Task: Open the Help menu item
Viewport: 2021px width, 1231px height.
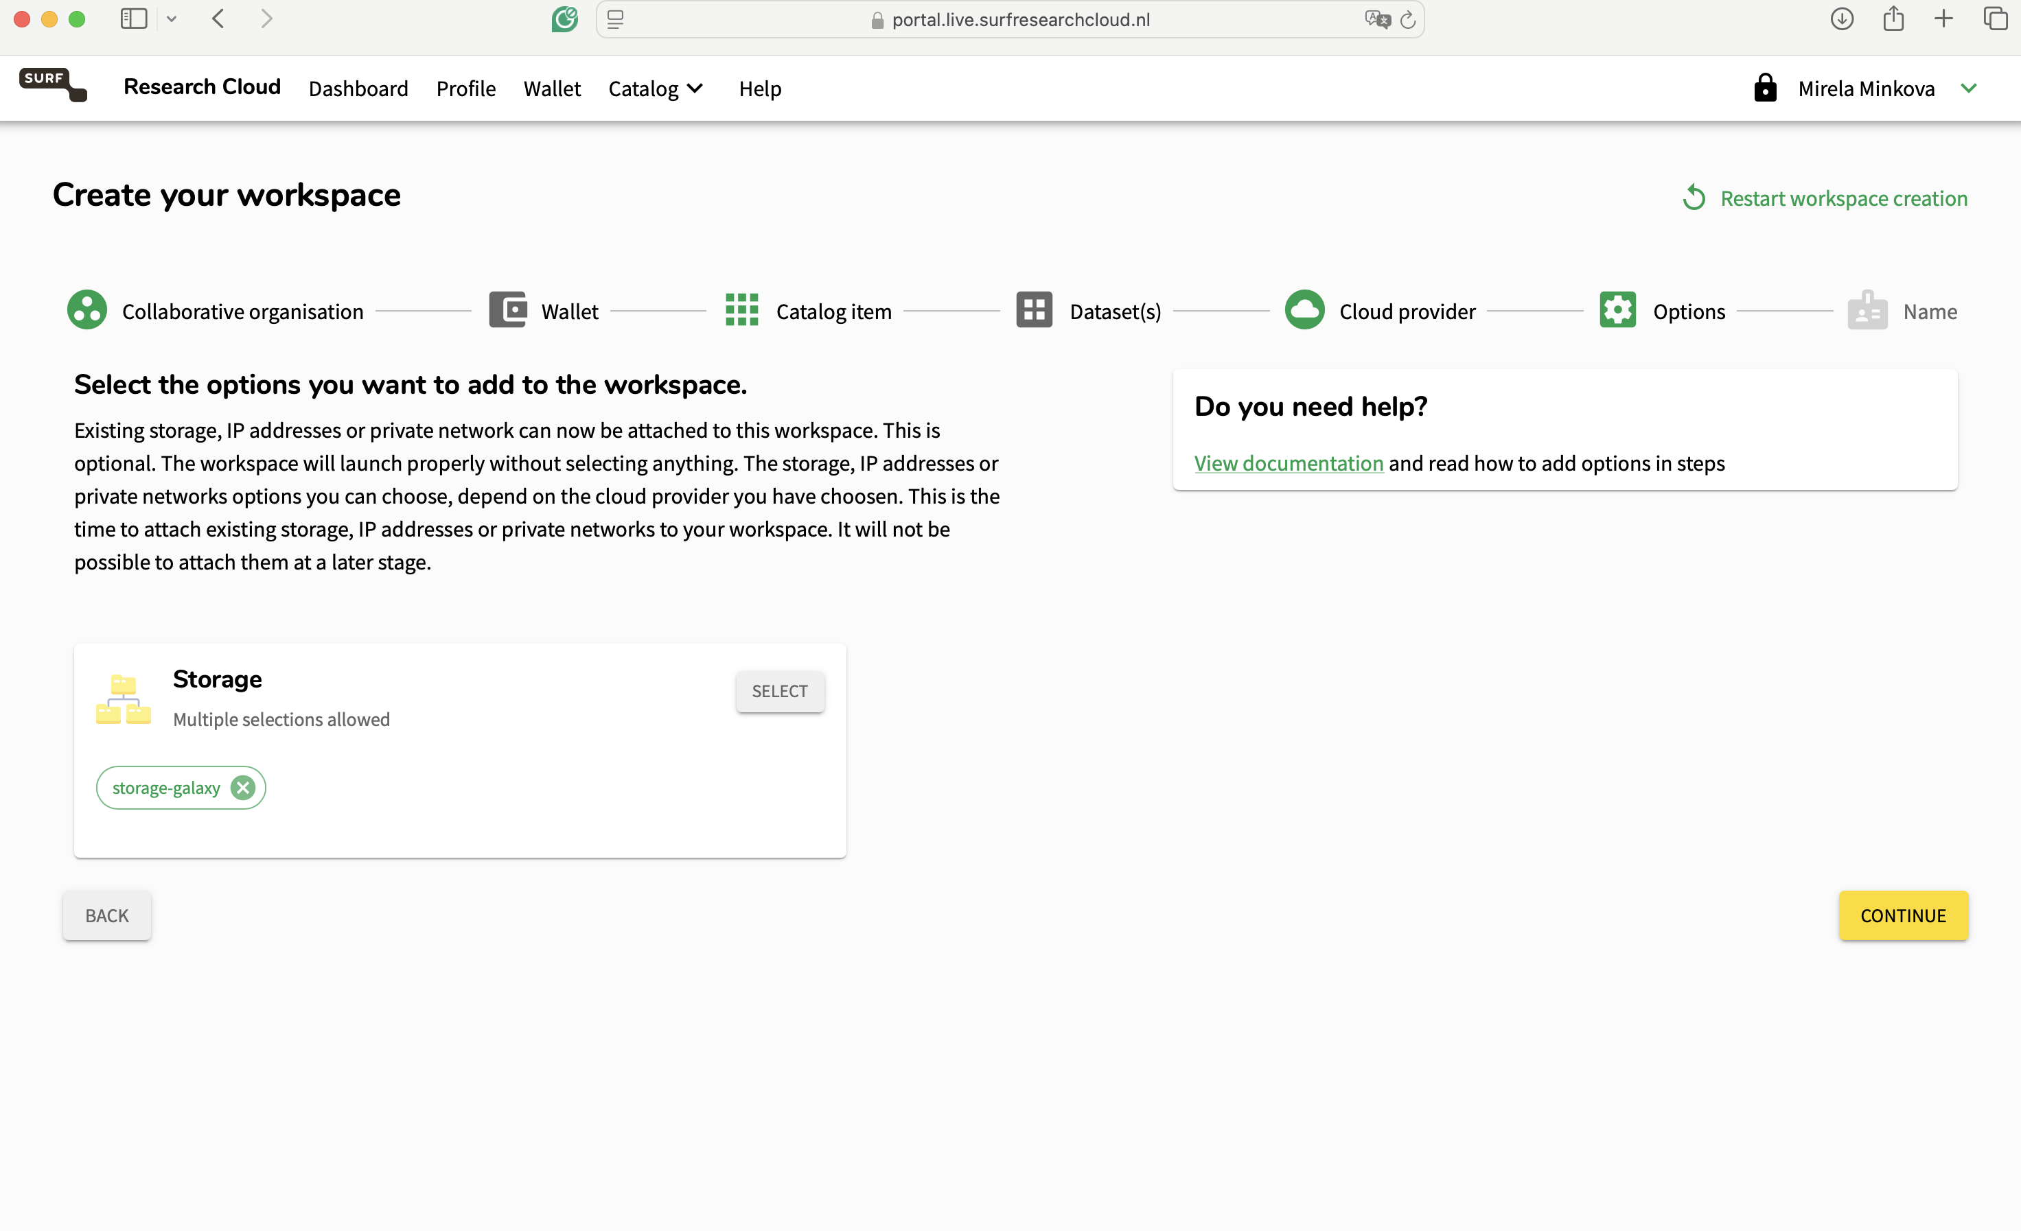Action: point(761,89)
